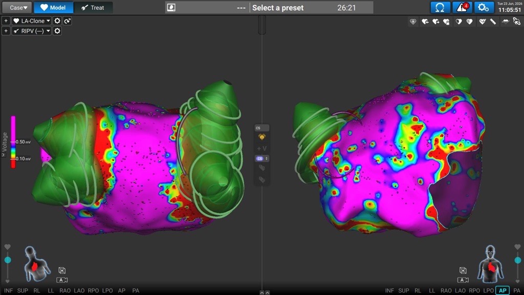The height and width of the screenshot is (295, 524).
Task: Select PA view in the right pane
Action: [x=517, y=291]
